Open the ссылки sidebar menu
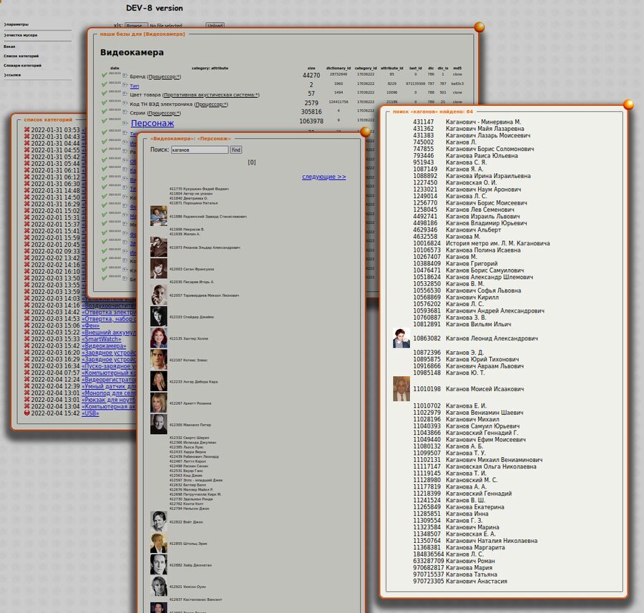The image size is (644, 613). pyautogui.click(x=12, y=75)
